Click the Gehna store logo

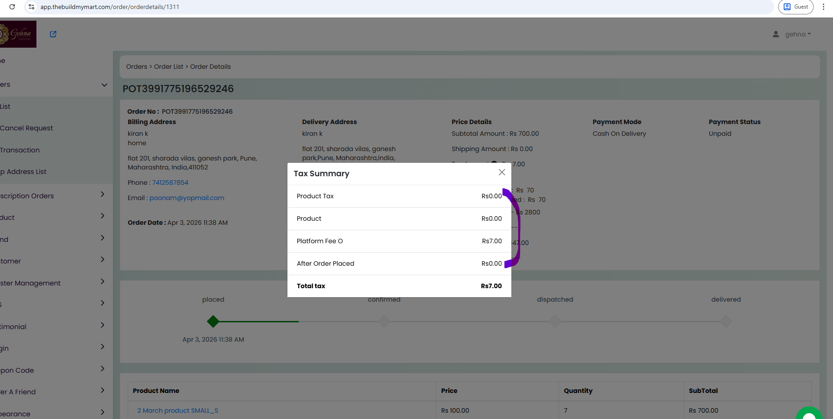coord(18,34)
